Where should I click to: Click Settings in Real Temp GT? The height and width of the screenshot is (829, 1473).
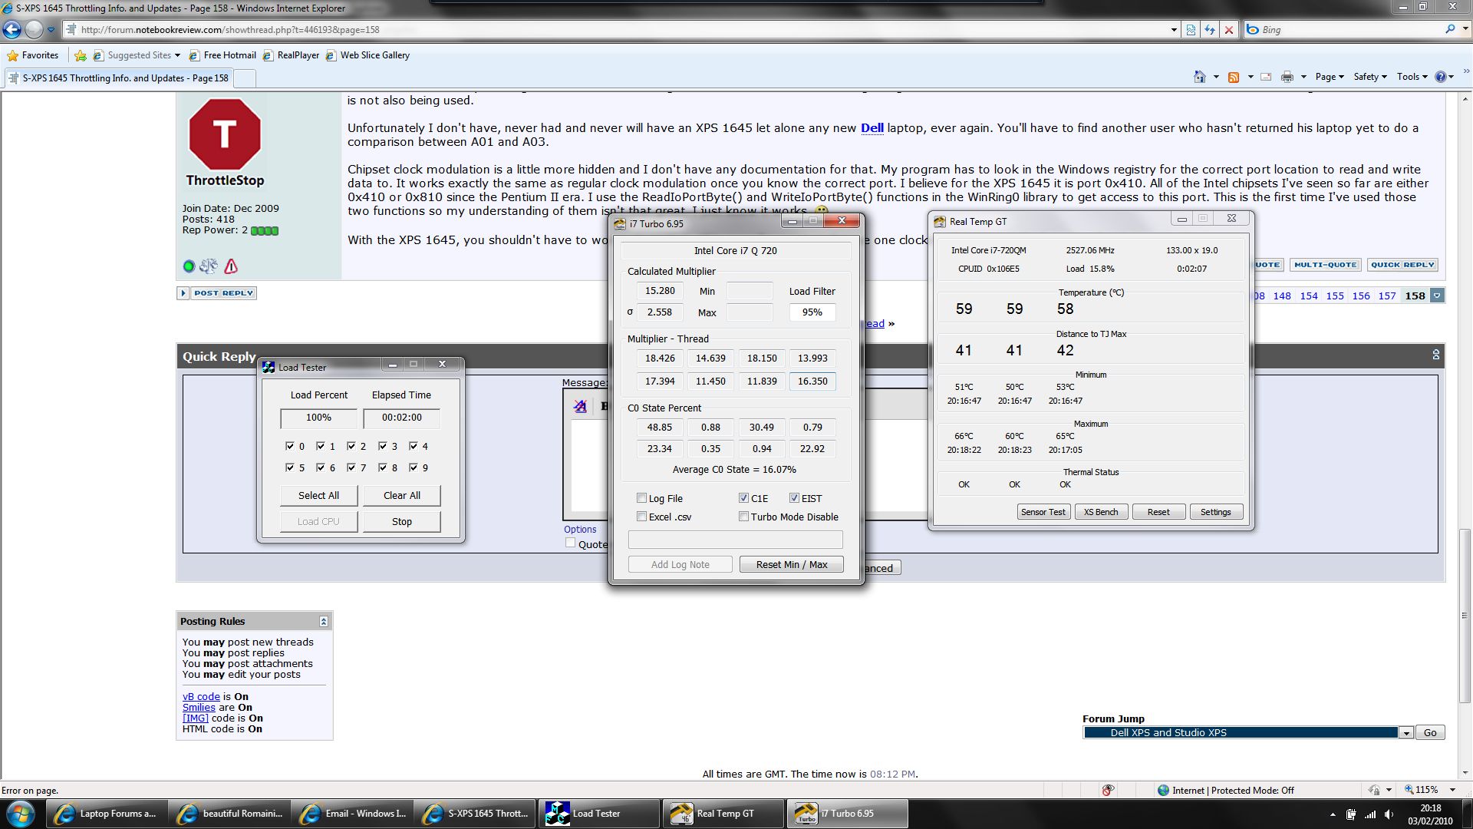pos(1215,512)
